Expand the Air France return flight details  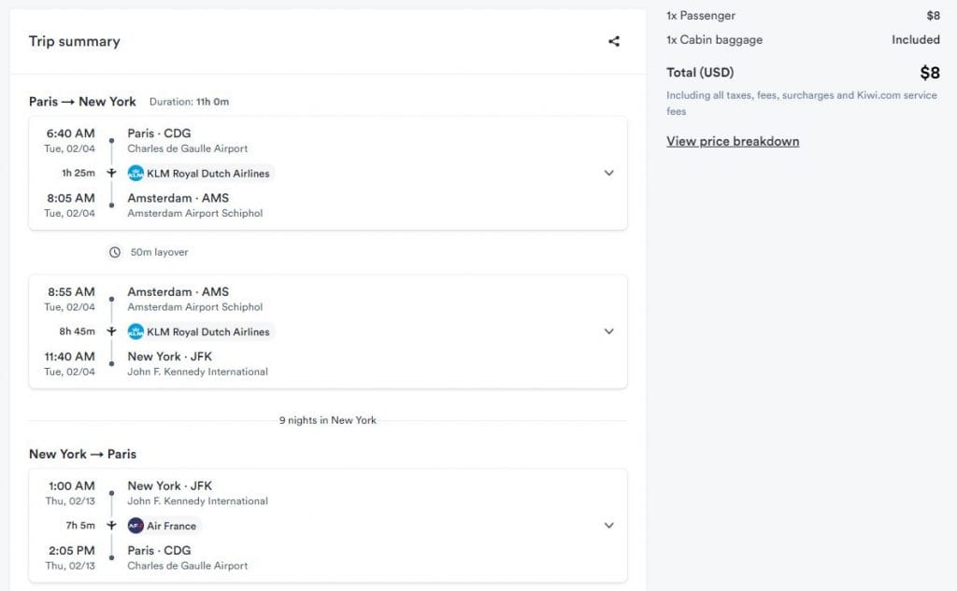pyautogui.click(x=609, y=525)
